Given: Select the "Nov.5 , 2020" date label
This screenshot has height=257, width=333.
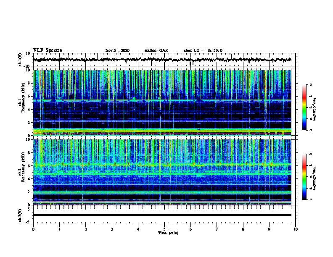Looking at the screenshot, I should point(117,50).
